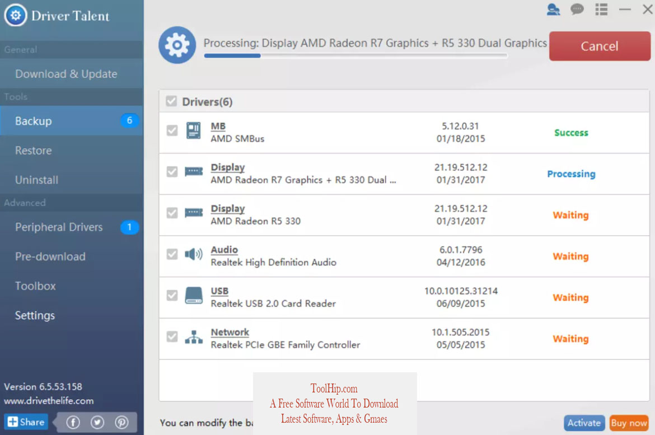This screenshot has width=655, height=435.
Task: Click the Driver Talent gear logo
Action: pos(16,16)
